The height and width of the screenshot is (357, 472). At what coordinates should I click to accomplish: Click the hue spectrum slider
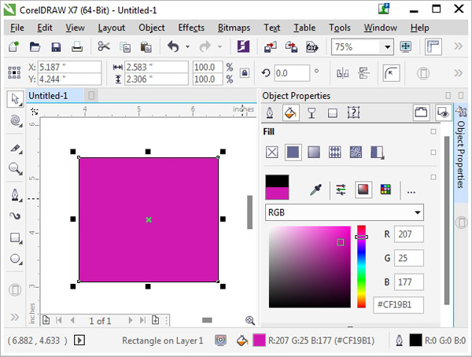362,267
